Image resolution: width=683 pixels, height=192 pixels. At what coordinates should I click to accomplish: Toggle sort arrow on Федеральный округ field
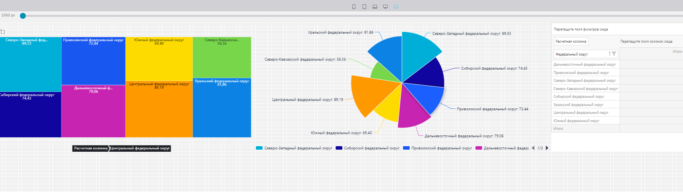click(609, 54)
